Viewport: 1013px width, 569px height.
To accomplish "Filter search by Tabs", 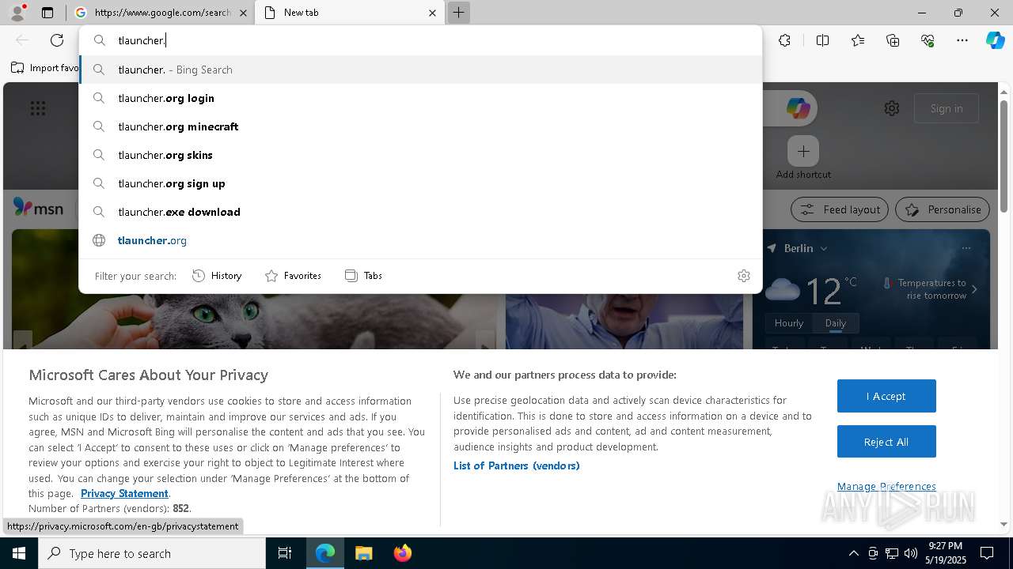I will point(363,276).
